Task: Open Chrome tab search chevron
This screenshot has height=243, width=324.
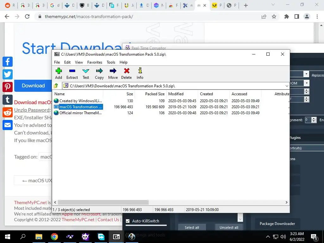Action: tap(273, 4)
